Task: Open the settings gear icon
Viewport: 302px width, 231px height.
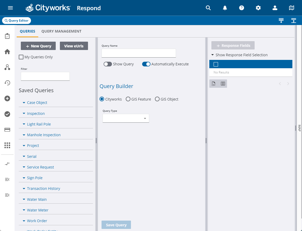Action: point(258,8)
